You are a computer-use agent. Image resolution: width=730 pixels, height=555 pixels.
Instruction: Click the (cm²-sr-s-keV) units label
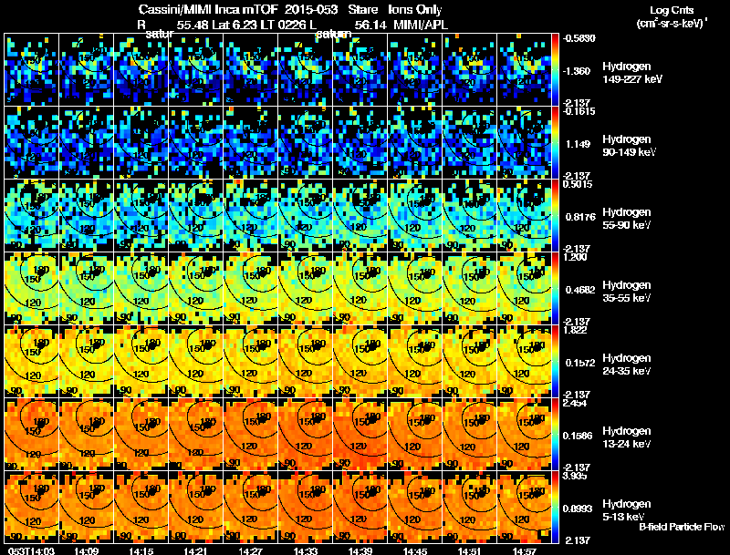pyautogui.click(x=673, y=23)
